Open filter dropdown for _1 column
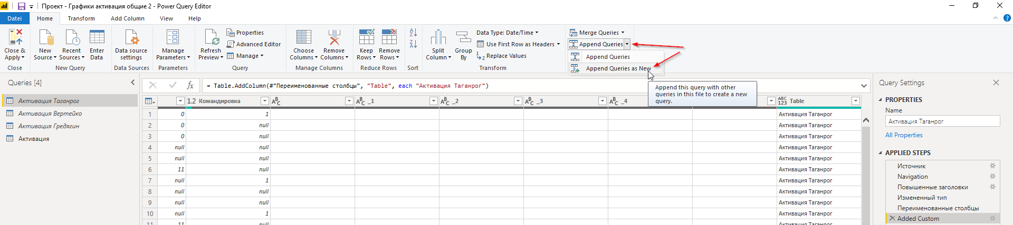This screenshot has width=1013, height=225. [434, 101]
